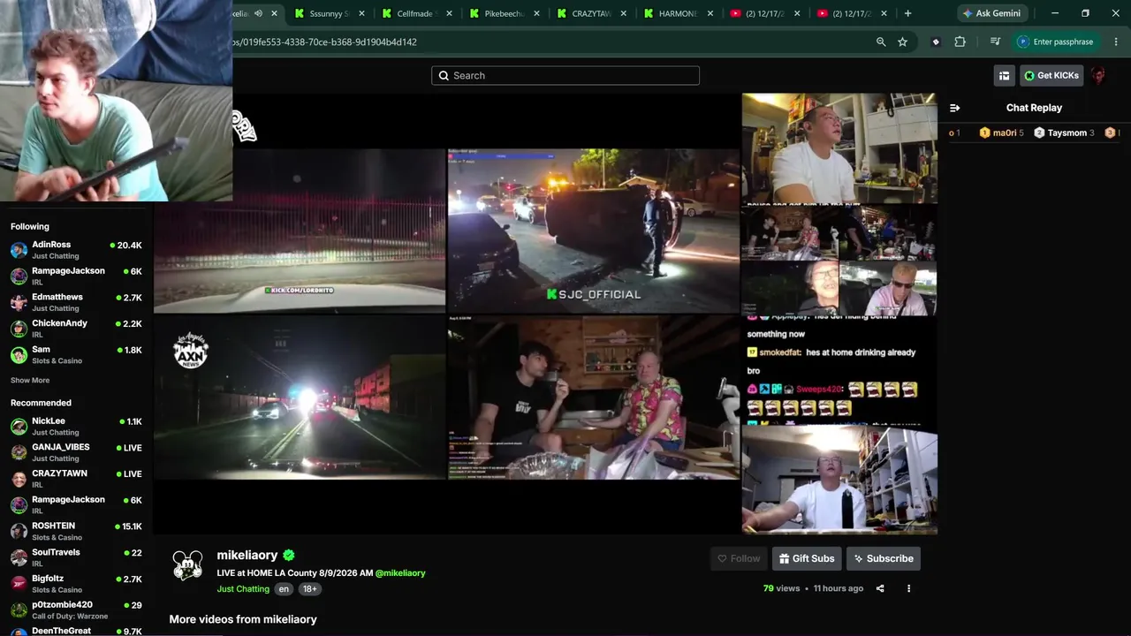The height and width of the screenshot is (636, 1131).
Task: Click the AdinRoss avatar icon
Action: click(19, 250)
